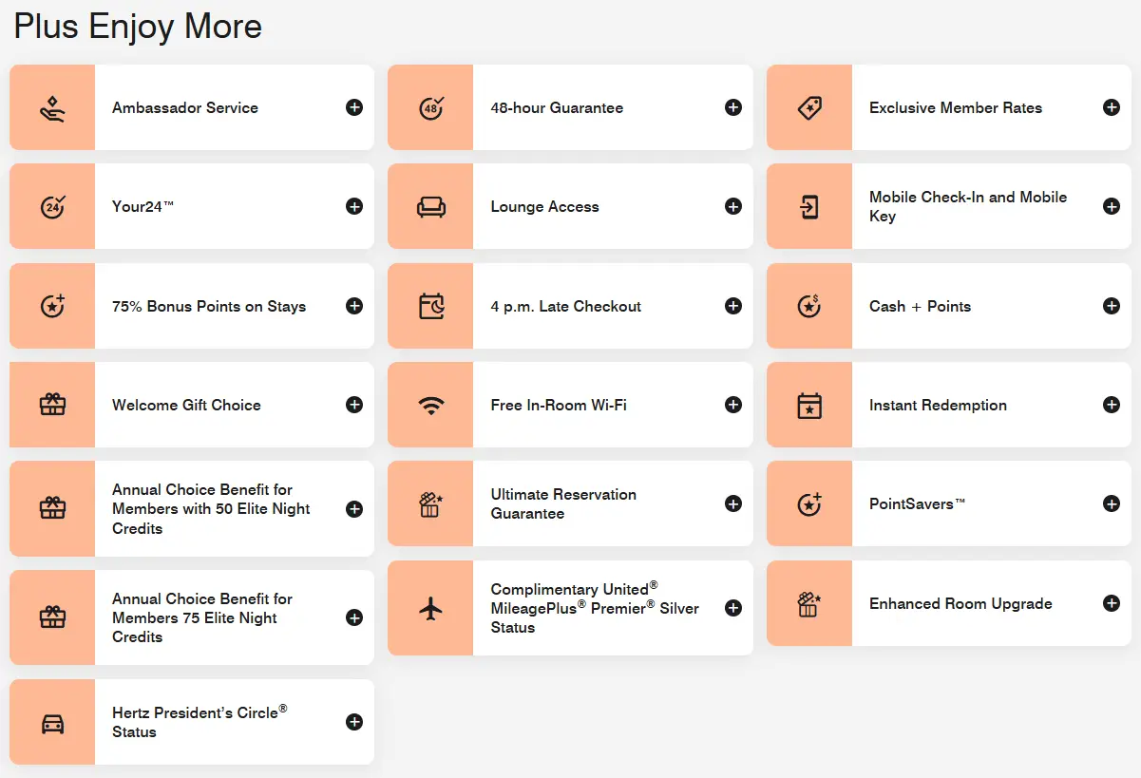Screen dimensions: 1141x778
Task: Click the Free In-Room Wi-Fi signal icon
Action: [430, 406]
